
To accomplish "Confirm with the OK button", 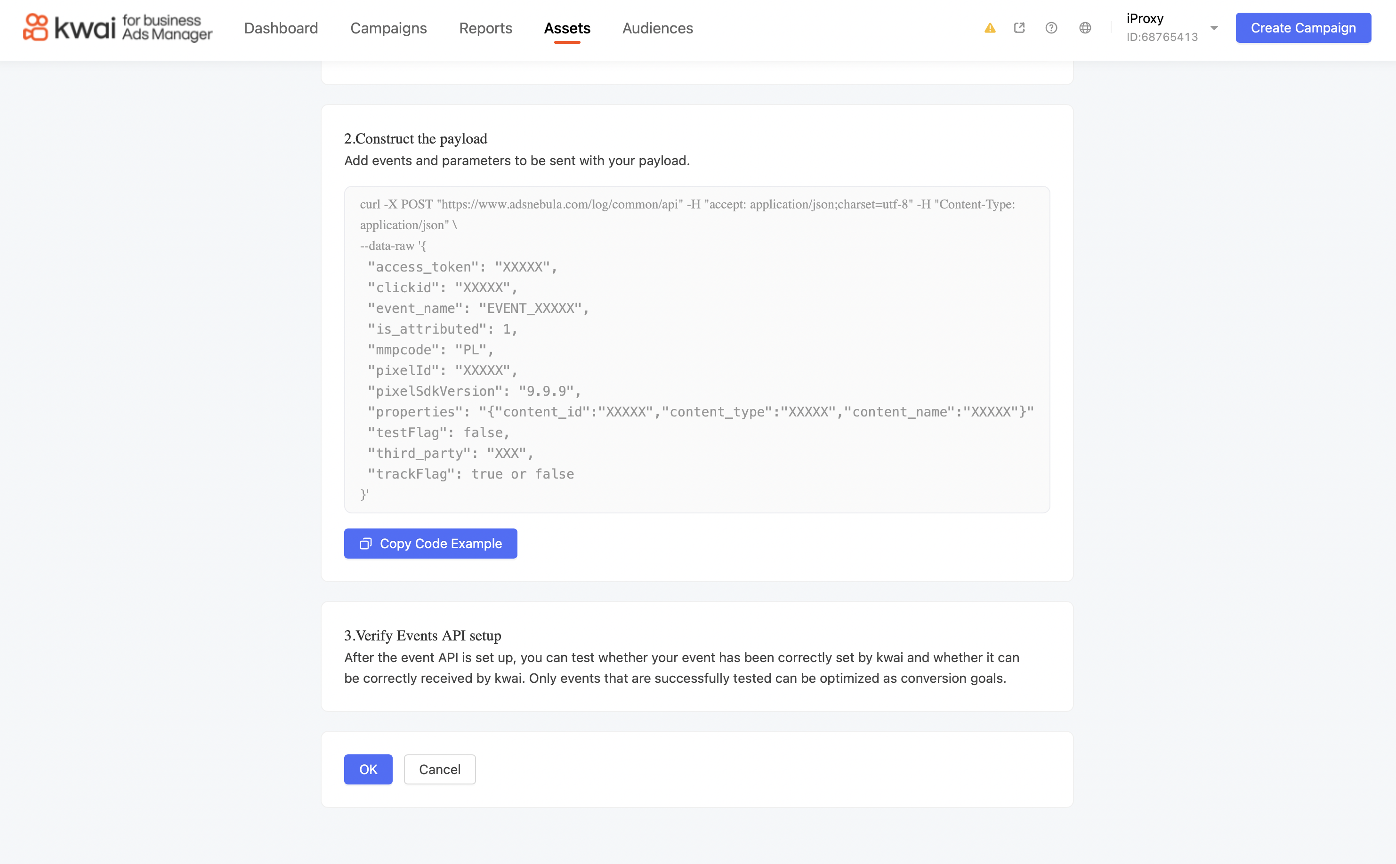I will click(x=368, y=769).
